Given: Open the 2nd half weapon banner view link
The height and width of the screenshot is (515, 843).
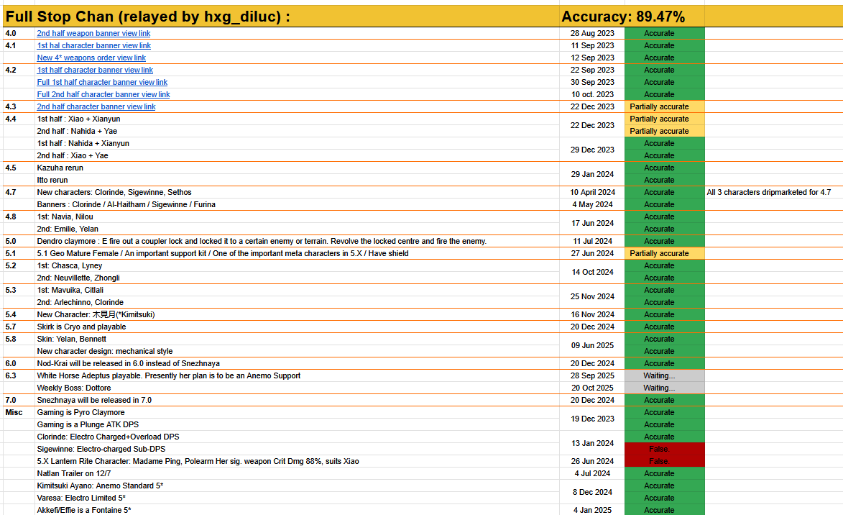Looking at the screenshot, I should point(93,33).
